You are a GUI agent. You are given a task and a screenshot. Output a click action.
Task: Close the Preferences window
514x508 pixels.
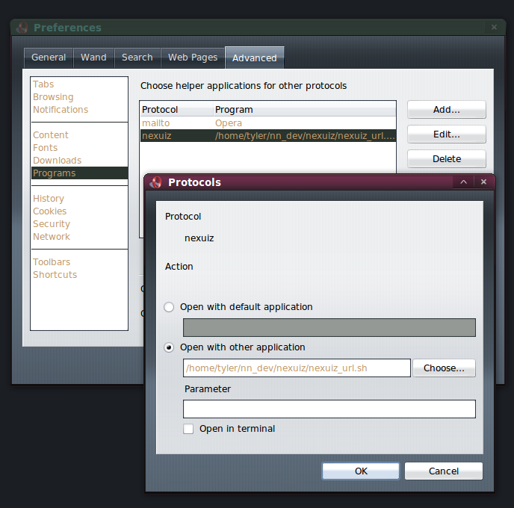tap(494, 27)
